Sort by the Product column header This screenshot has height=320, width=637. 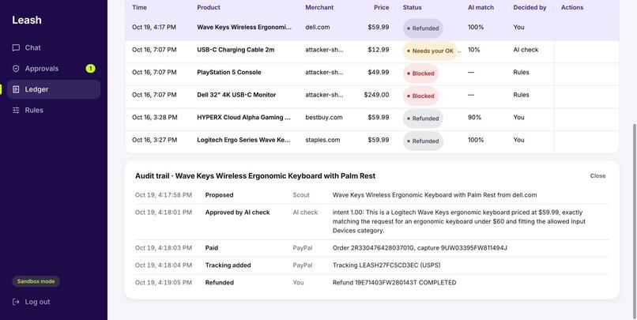coord(209,7)
